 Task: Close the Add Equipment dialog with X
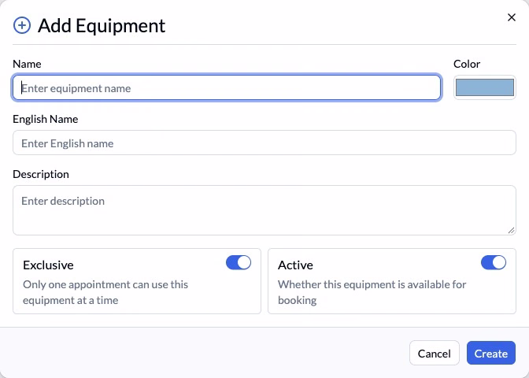[512, 17]
